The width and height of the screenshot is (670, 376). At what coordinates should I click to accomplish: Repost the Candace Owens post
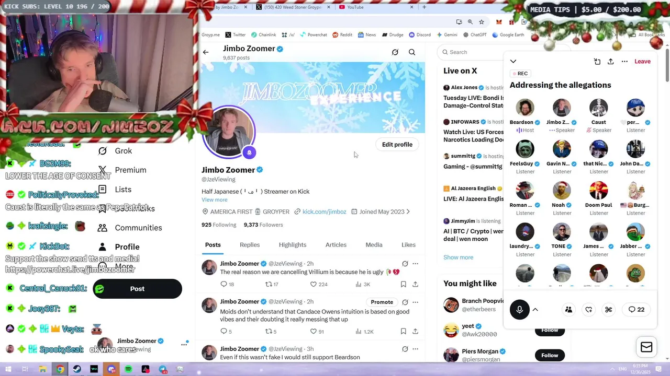(269, 331)
